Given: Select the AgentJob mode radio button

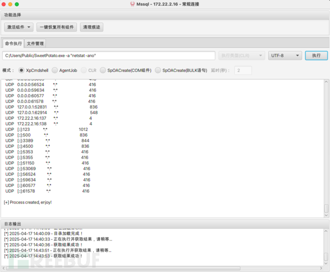Looking at the screenshot, I should click(55, 70).
